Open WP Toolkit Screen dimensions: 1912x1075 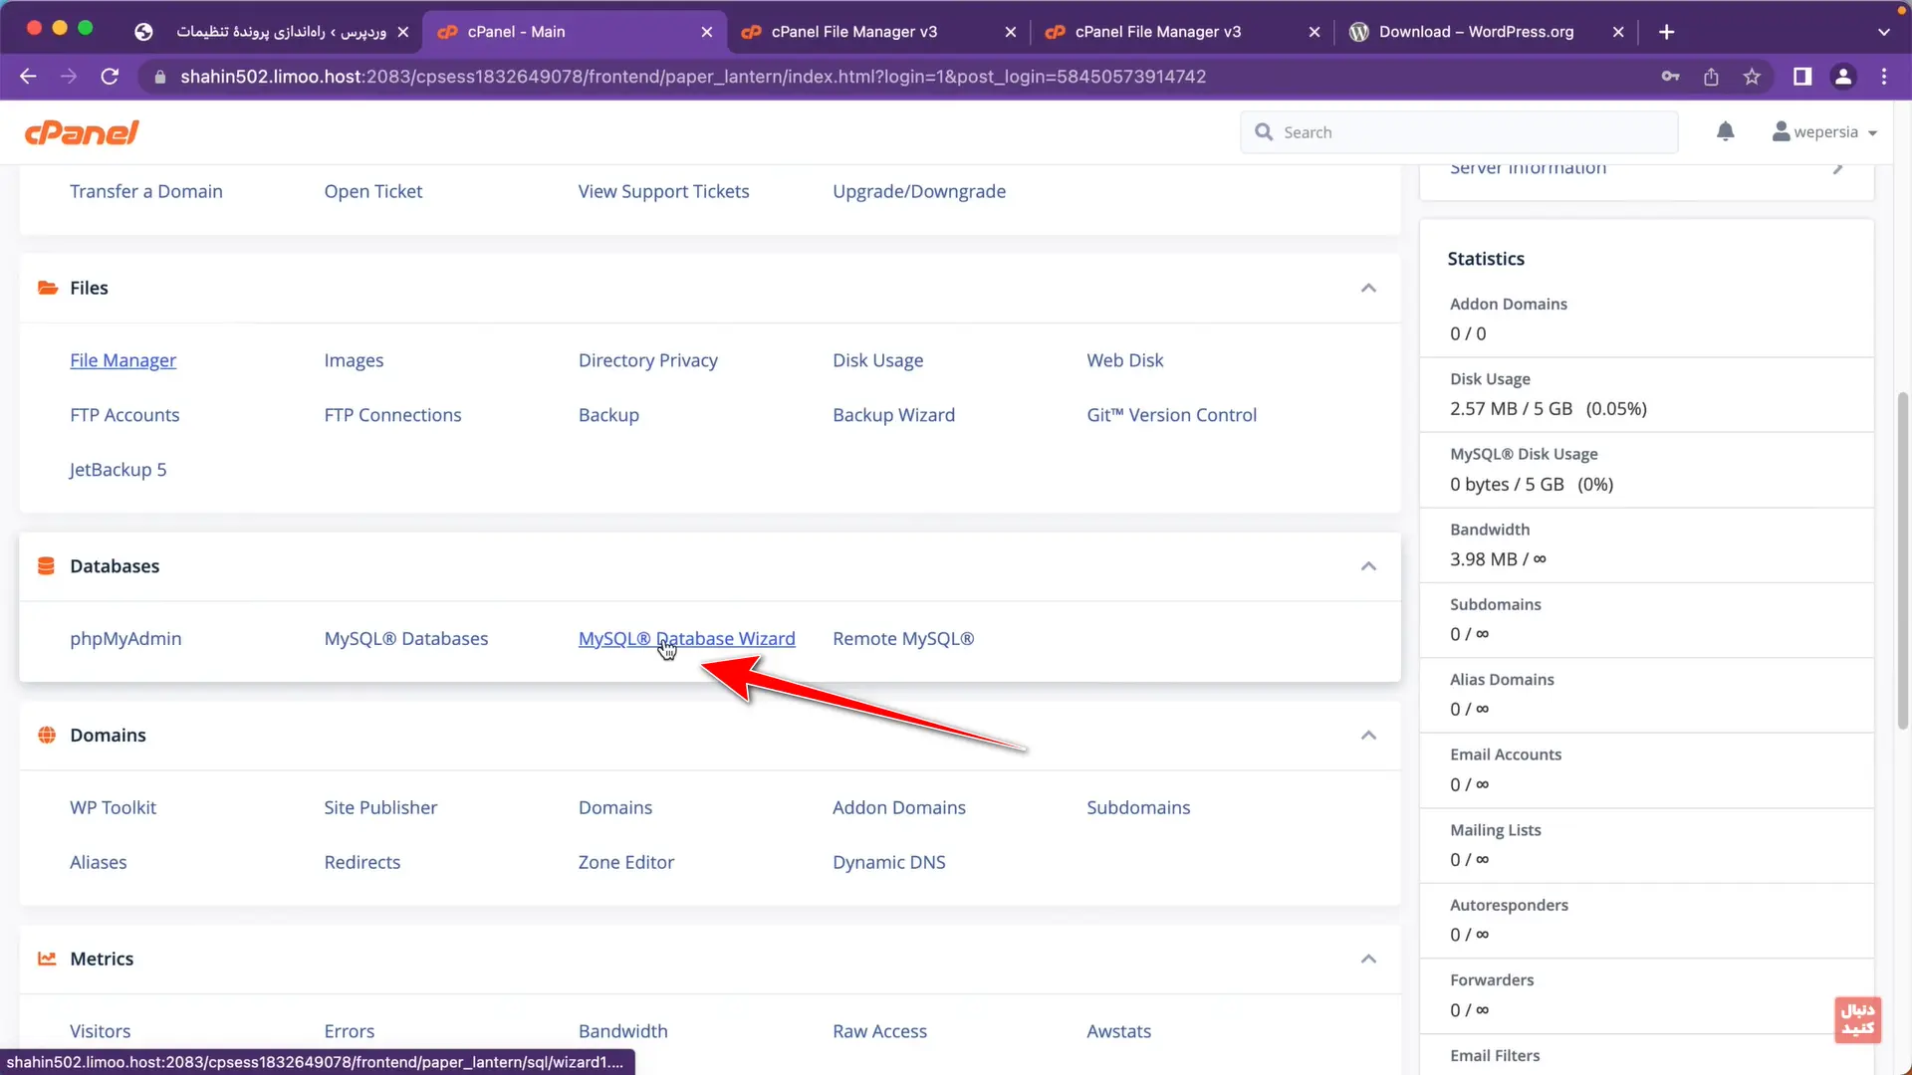click(x=113, y=808)
